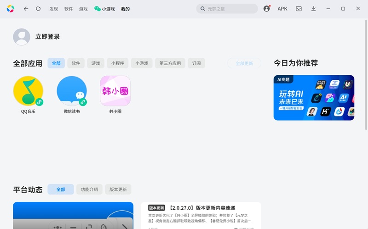
Task: Filter apps by 第三方应用
Action: click(x=170, y=63)
